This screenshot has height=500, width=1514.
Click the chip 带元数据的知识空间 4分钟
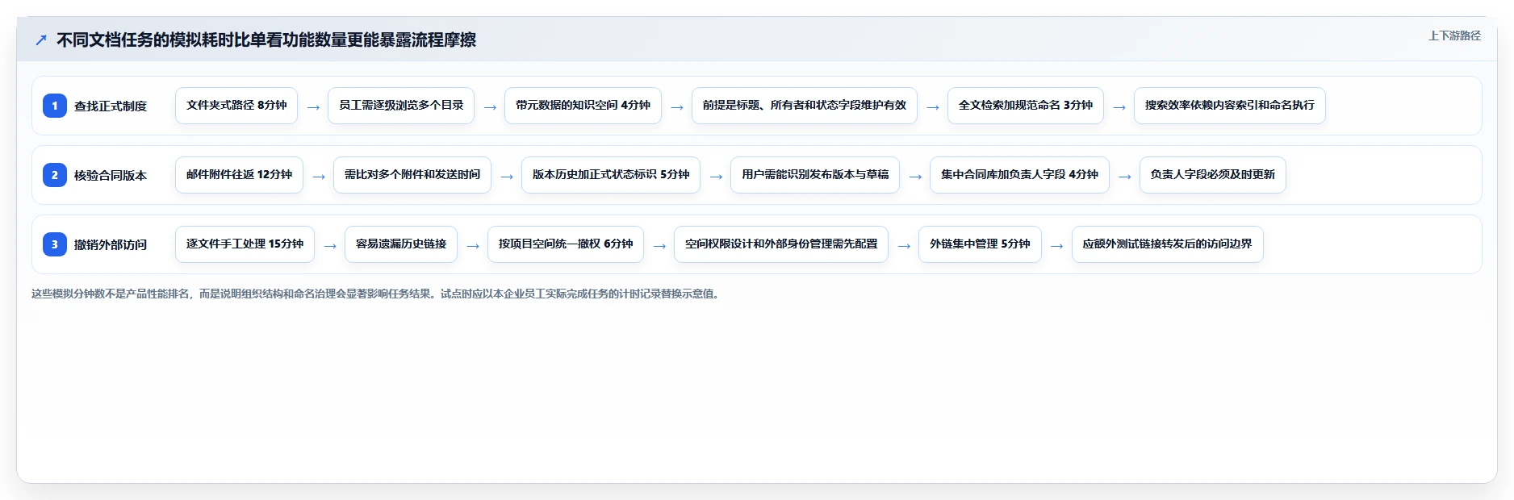click(x=583, y=106)
